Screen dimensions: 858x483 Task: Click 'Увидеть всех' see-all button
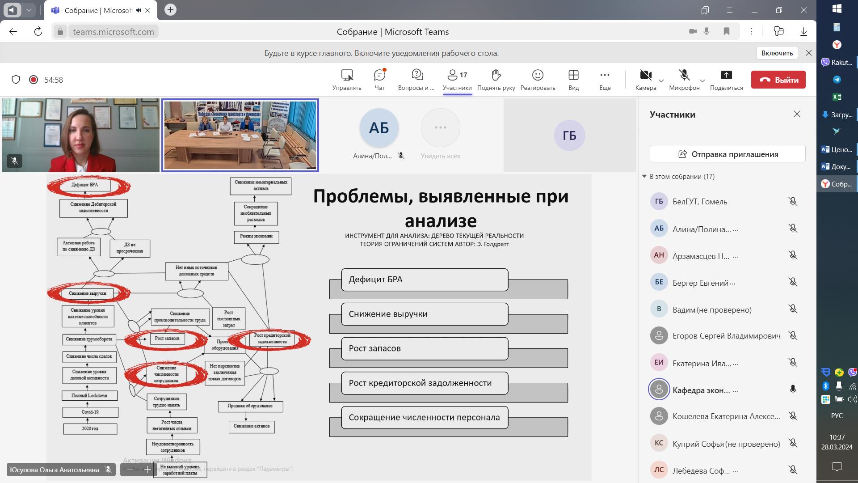click(441, 134)
